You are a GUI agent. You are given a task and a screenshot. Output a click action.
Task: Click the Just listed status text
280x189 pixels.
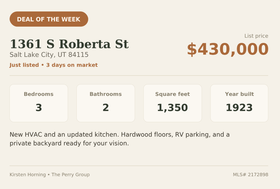tap(24, 65)
